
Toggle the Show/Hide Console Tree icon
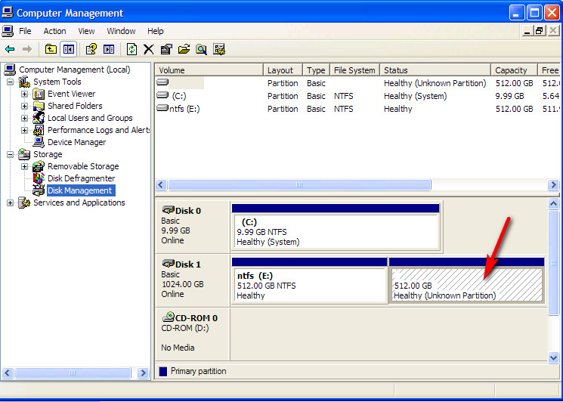tap(69, 49)
